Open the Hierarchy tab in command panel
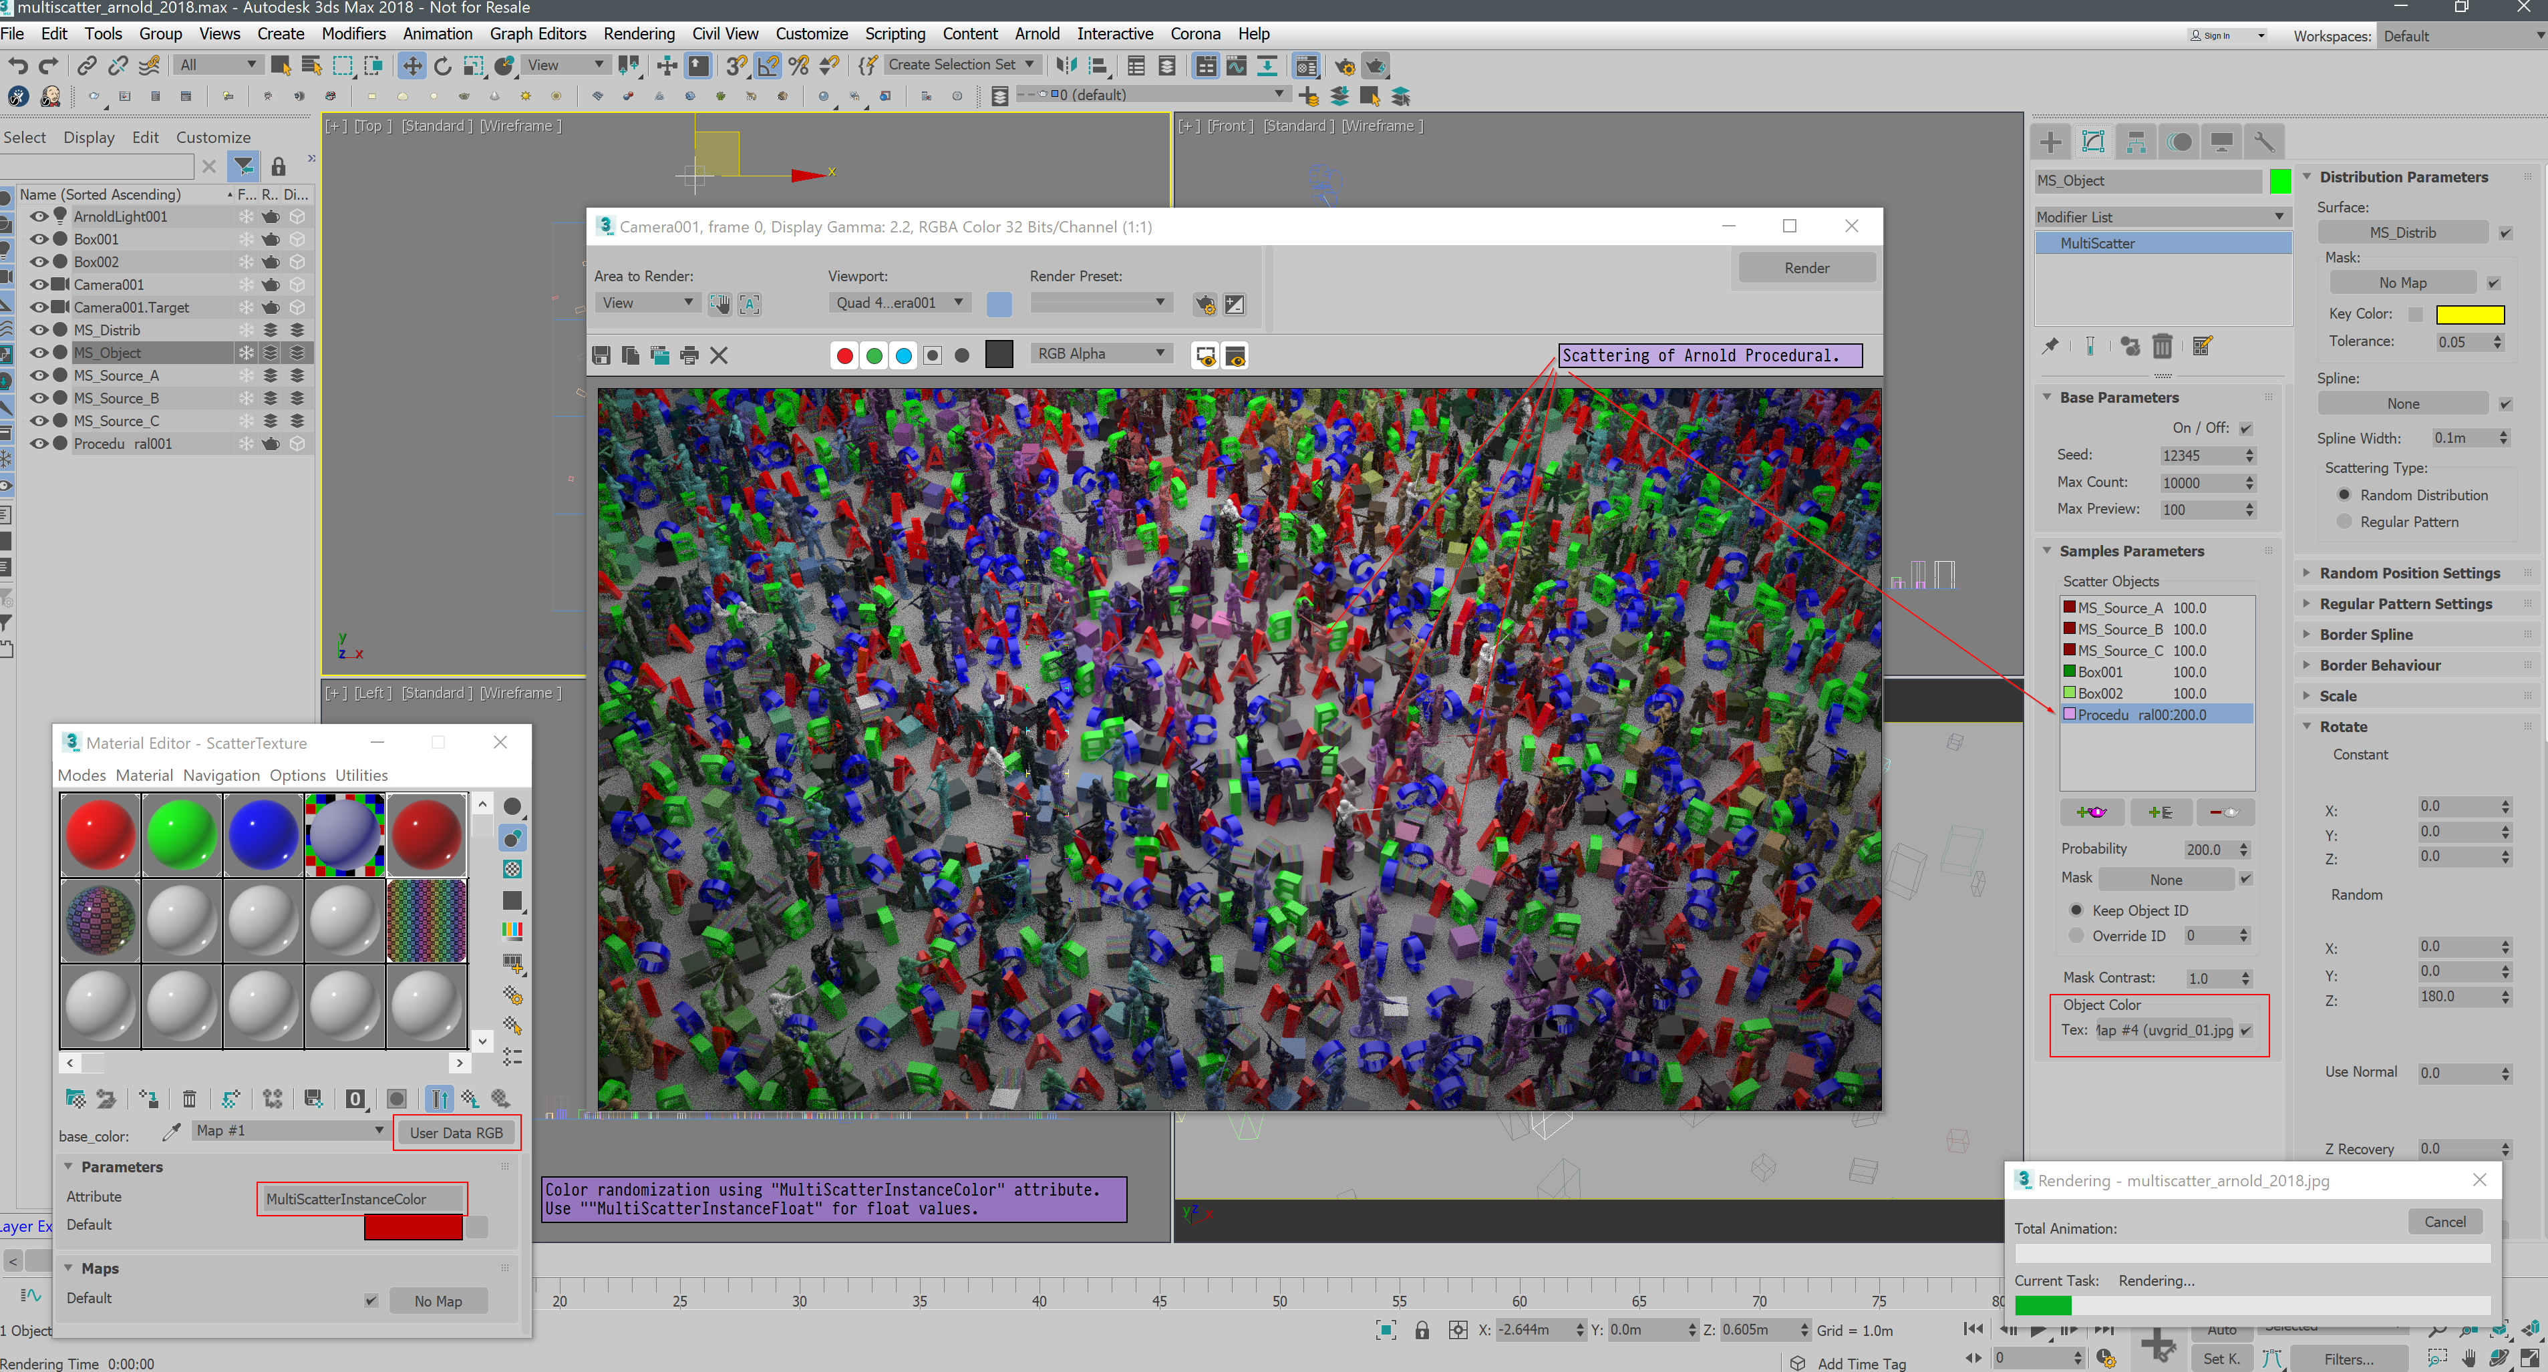This screenshot has height=1372, width=2548. tap(2136, 142)
